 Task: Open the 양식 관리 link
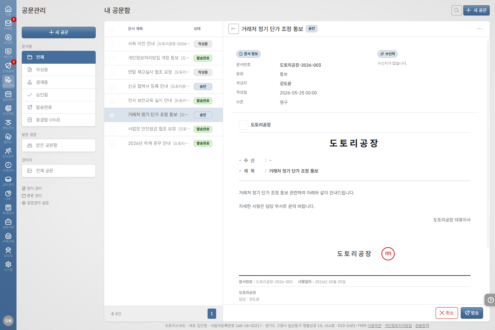32,188
